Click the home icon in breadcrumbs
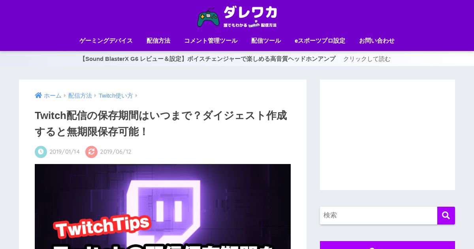Viewport: 474px width, 249px height. click(x=38, y=95)
